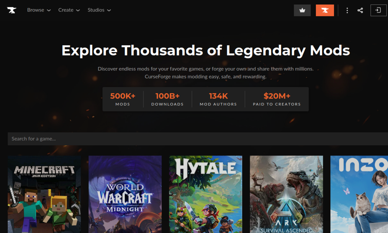
Task: Click the sign-in arrow icon button
Action: click(378, 10)
